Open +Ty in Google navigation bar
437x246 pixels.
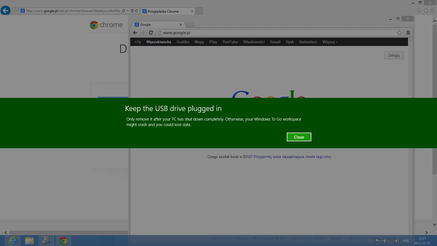click(x=138, y=42)
